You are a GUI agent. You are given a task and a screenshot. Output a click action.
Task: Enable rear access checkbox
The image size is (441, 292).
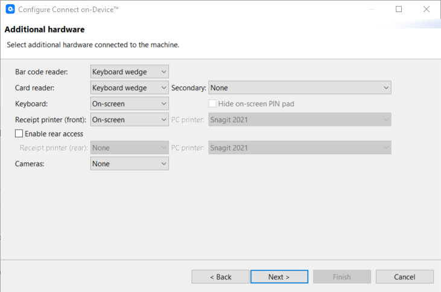click(x=19, y=134)
